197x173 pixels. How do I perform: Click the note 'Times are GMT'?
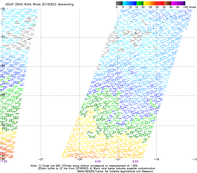51,166
